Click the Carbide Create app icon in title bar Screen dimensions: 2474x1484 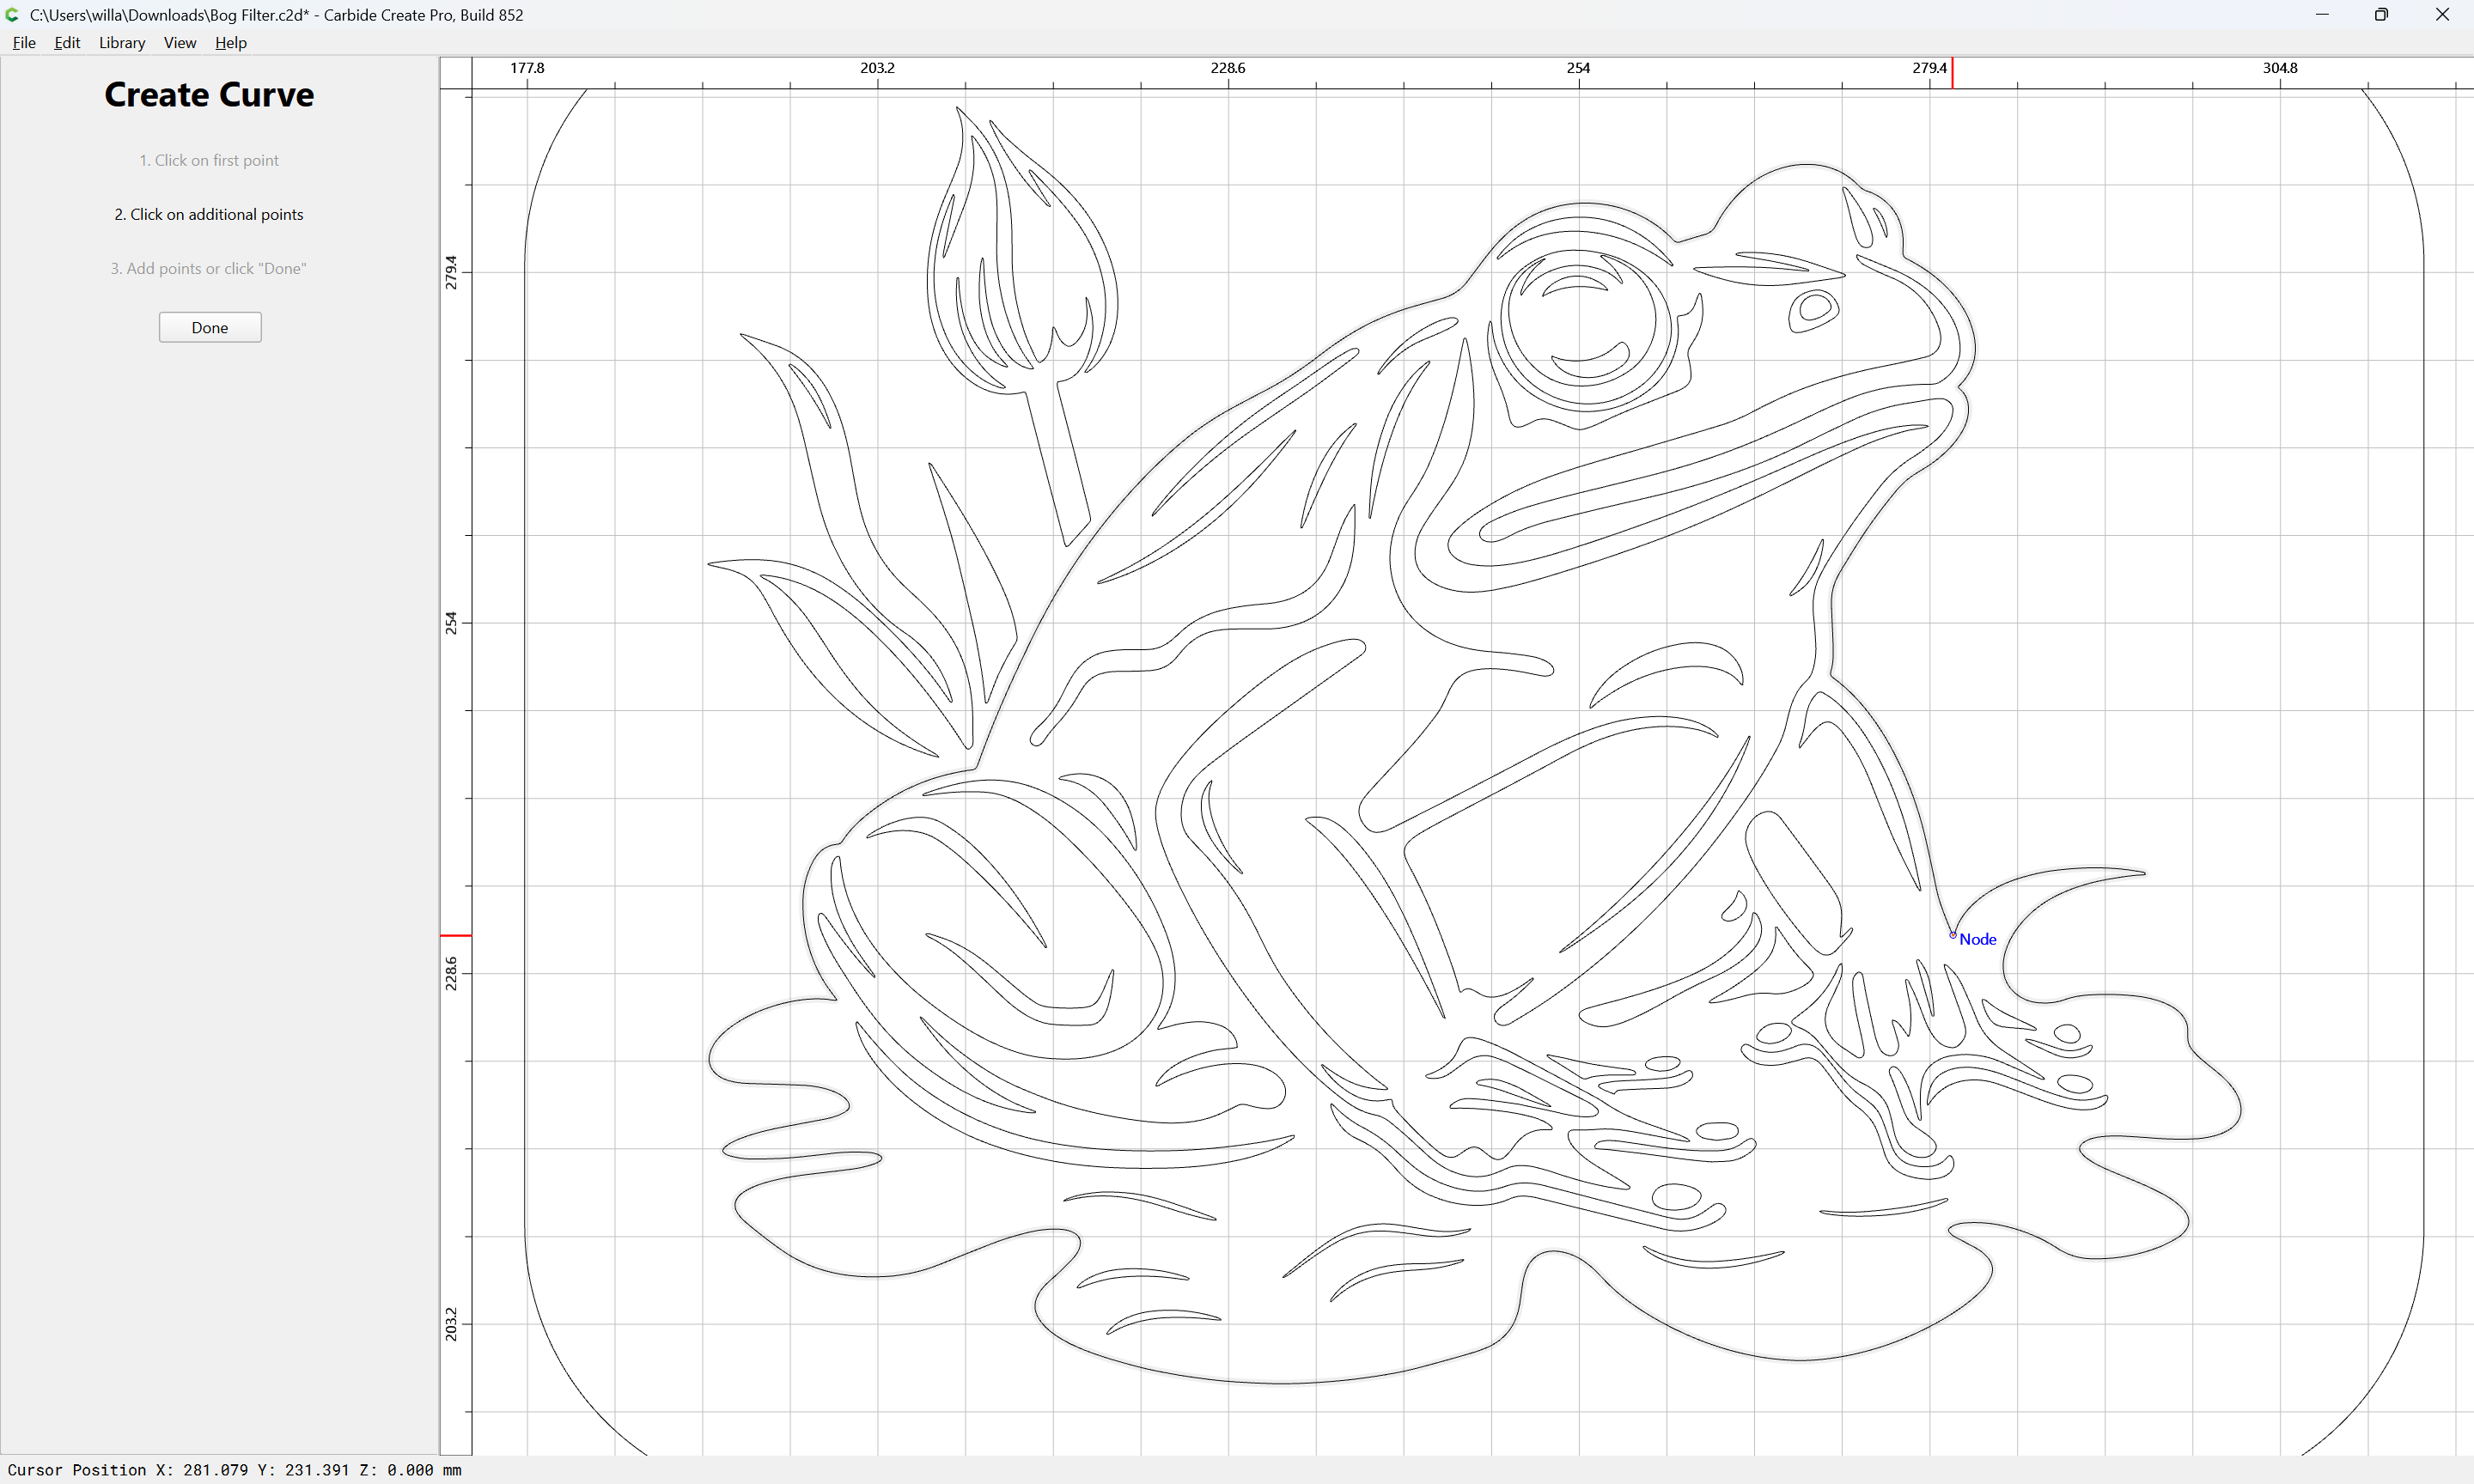12,15
